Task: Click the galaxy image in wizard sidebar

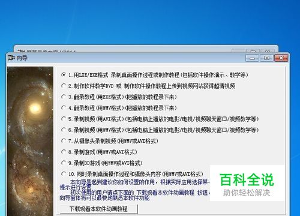Action: [30, 141]
